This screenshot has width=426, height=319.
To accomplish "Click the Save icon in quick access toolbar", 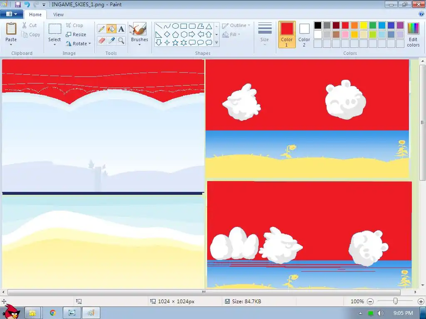I will (17, 4).
